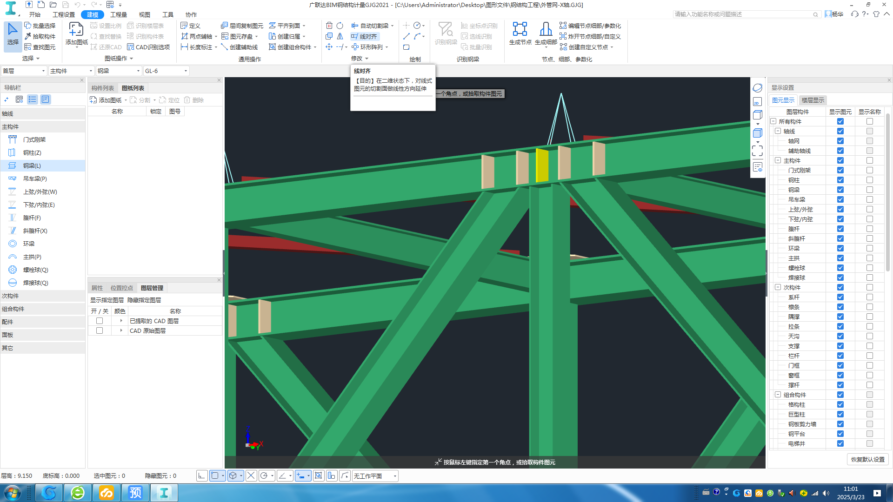Select the 线对齐 tool

pos(364,36)
